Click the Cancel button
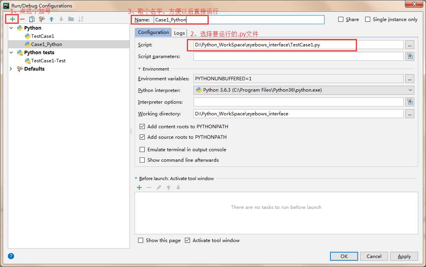Screen dimensions: 426x267 pos(374,256)
